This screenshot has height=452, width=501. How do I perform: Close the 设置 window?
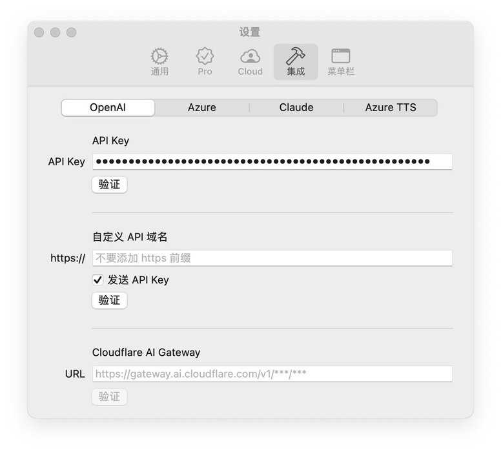[39, 32]
